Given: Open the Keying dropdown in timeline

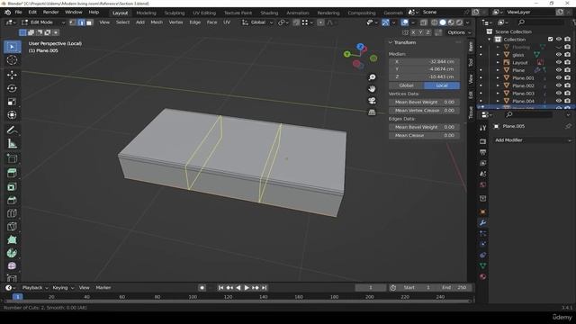Looking at the screenshot, I should [63, 288].
